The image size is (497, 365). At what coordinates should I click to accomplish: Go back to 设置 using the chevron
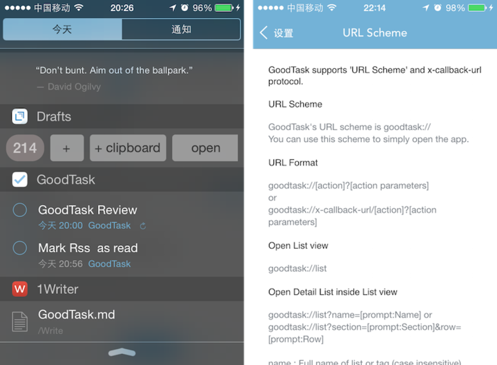tap(264, 33)
